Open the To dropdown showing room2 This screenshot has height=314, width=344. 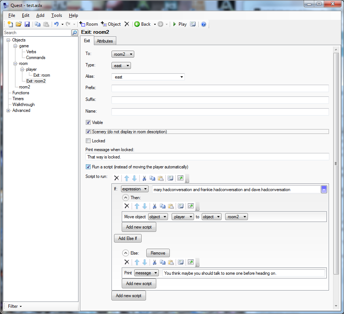click(122, 54)
